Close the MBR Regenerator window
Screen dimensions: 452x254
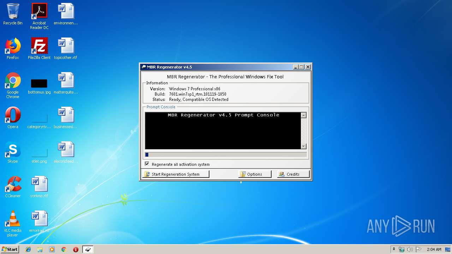tap(308, 67)
